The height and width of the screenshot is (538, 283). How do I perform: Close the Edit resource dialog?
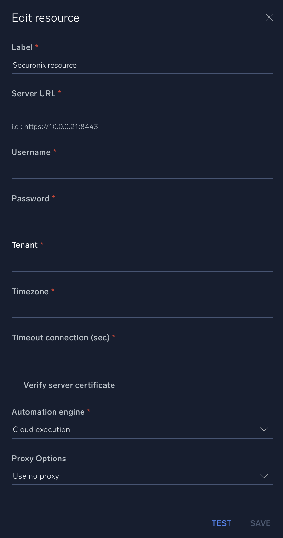tap(269, 17)
